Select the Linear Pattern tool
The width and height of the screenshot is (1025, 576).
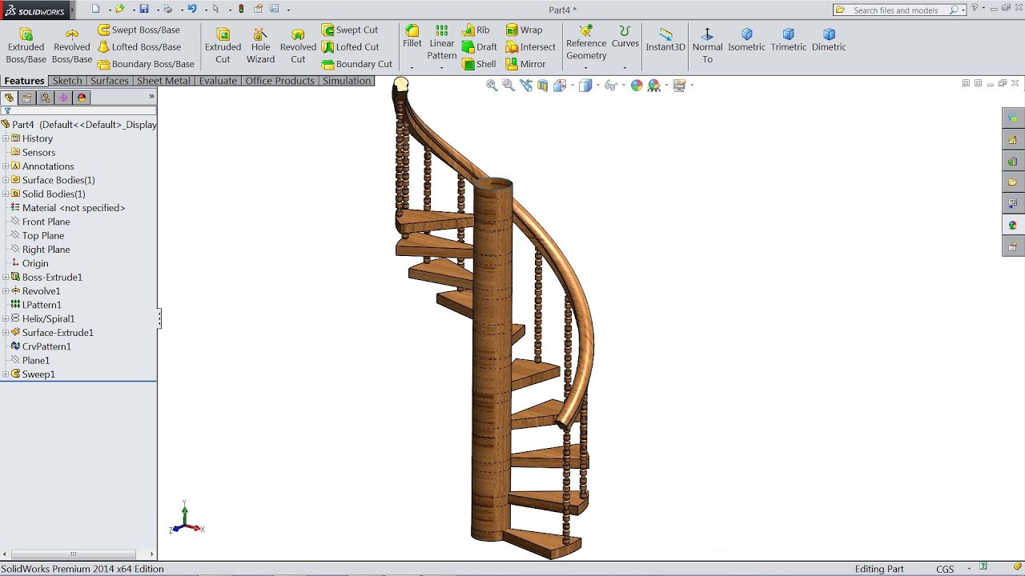(x=441, y=42)
